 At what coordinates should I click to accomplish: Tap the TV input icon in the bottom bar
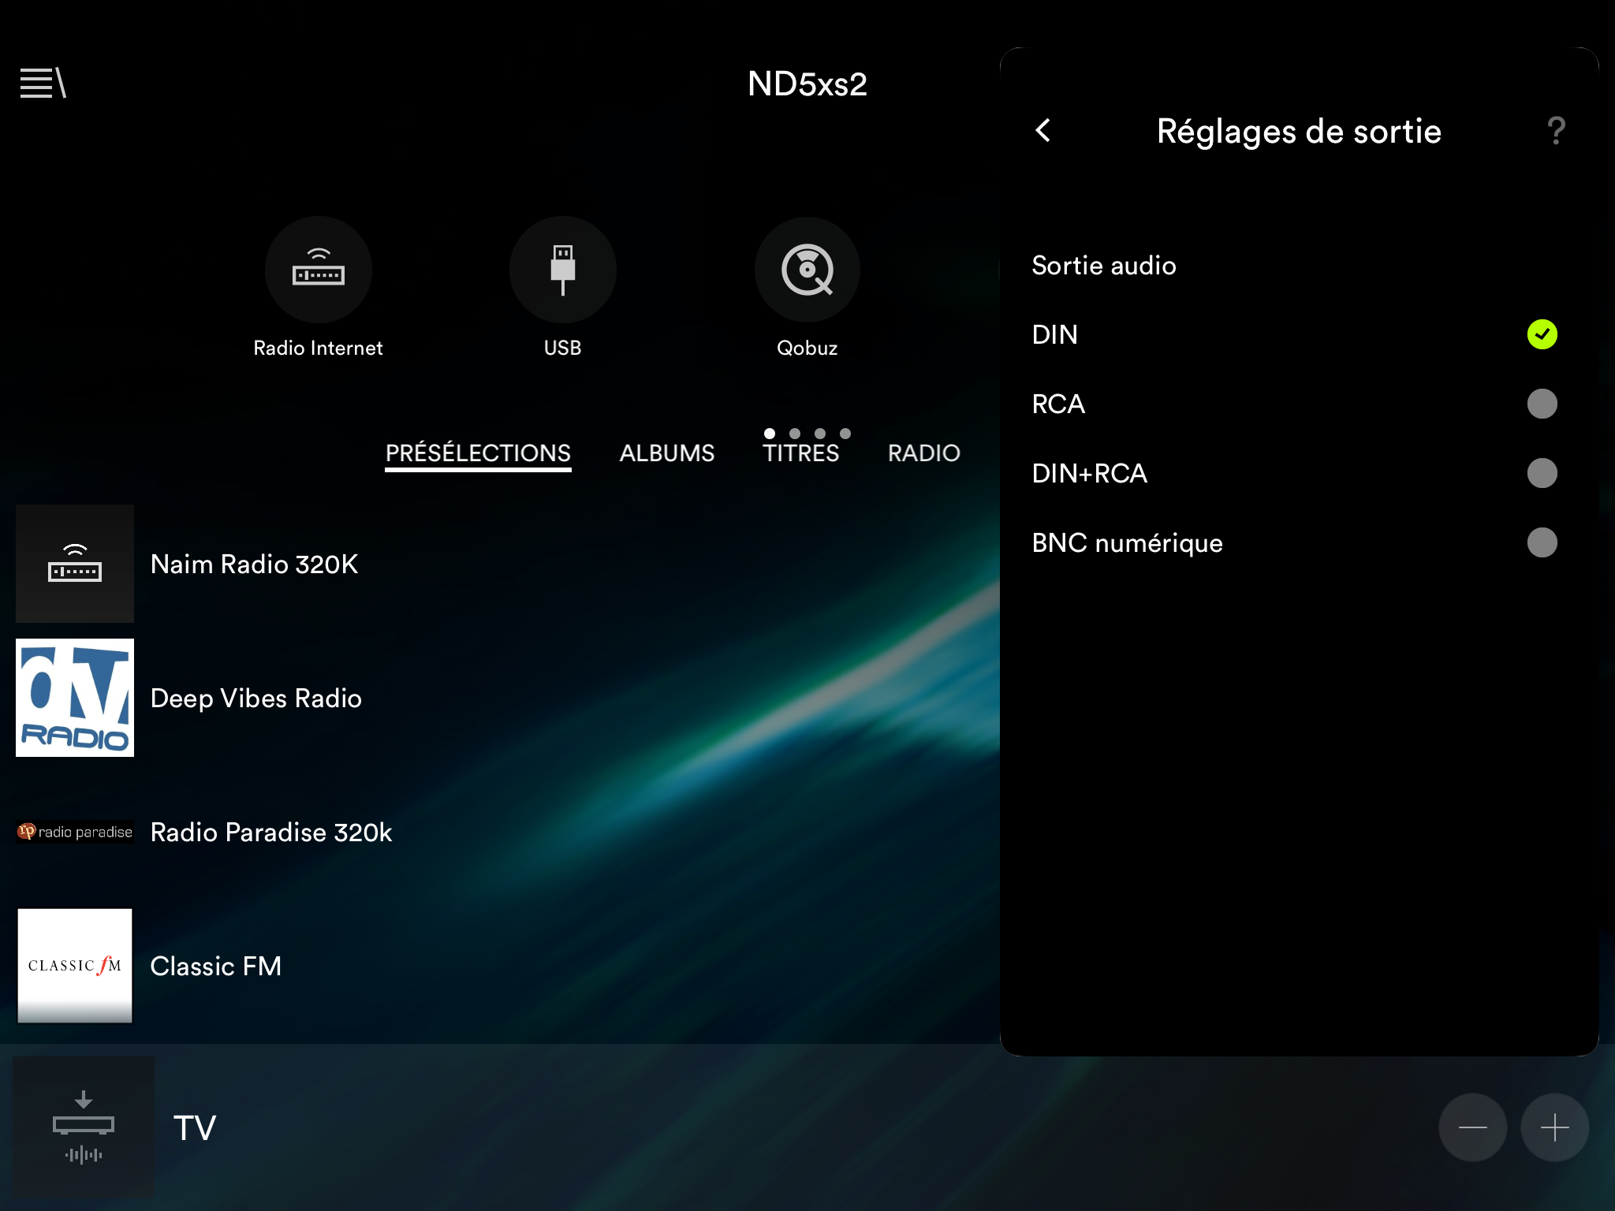[x=84, y=1127]
